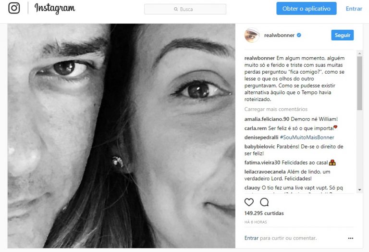Viewport: 369px width, 252px height.
Task: Click the blue verified badge
Action: pyautogui.click(x=299, y=35)
